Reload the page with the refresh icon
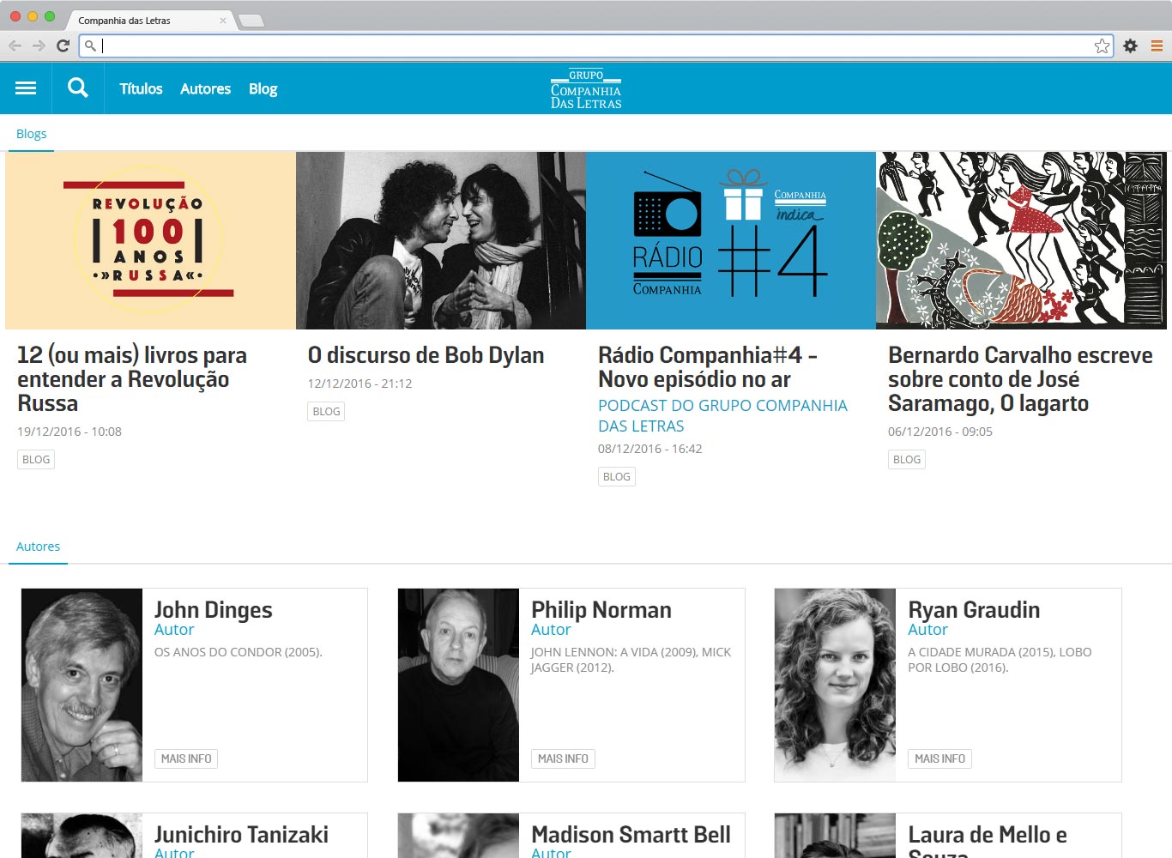1172x858 pixels. 63,46
